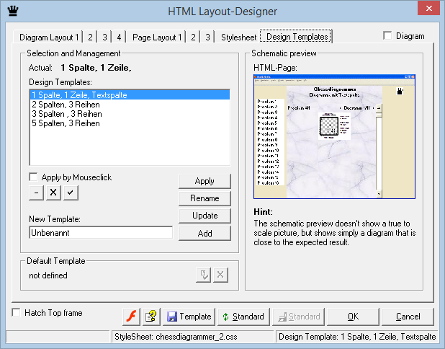Click the checkmark icon below the template list
Screen dimensions: 445x349
[x=70, y=193]
